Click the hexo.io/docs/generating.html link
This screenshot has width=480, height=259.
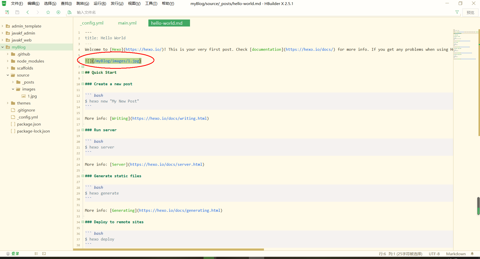[x=180, y=210]
